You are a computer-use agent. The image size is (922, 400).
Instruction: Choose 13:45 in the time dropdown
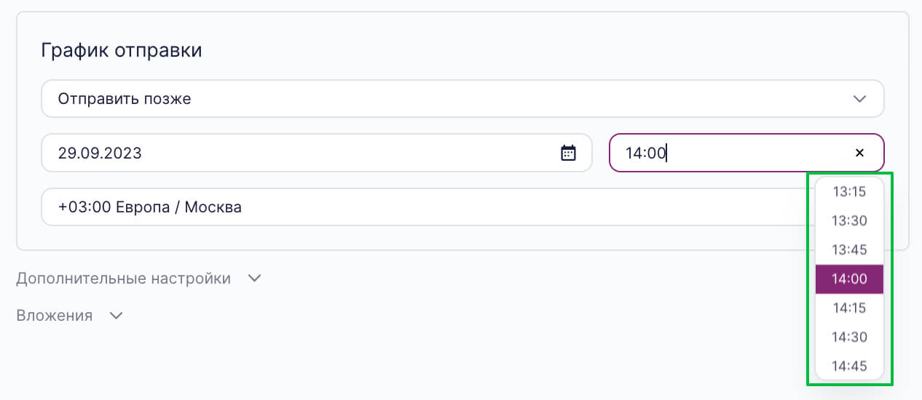[849, 250]
